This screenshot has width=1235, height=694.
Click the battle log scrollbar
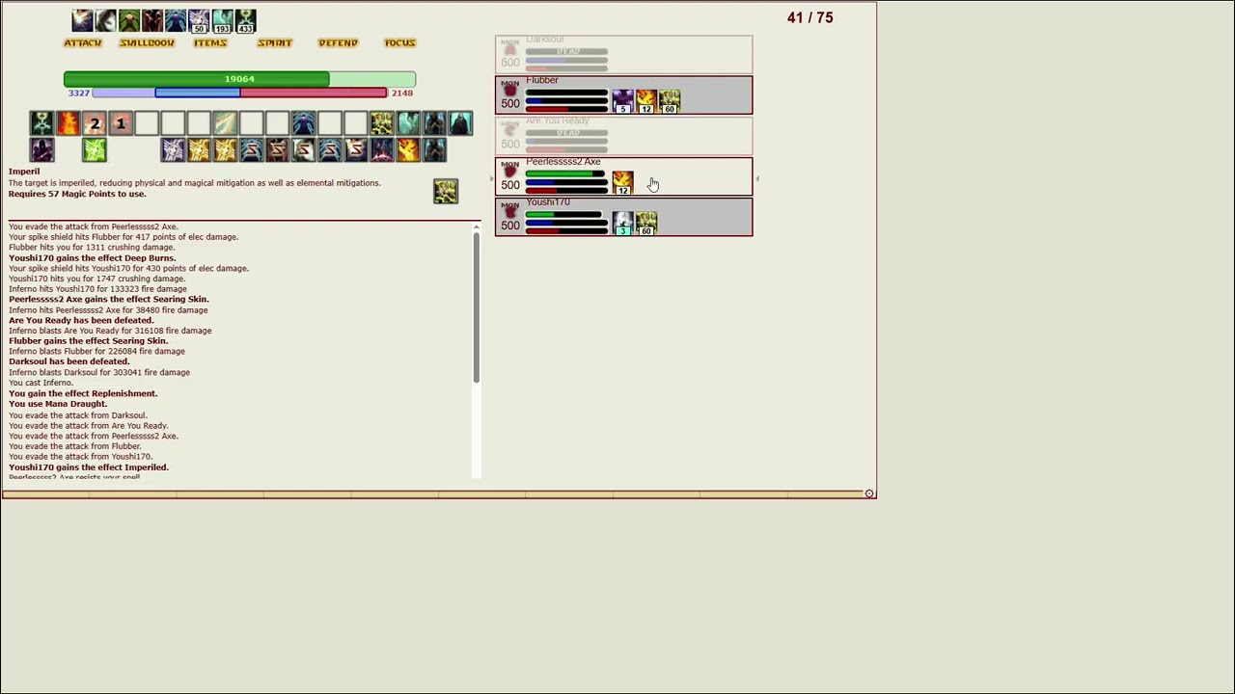pyautogui.click(x=476, y=308)
